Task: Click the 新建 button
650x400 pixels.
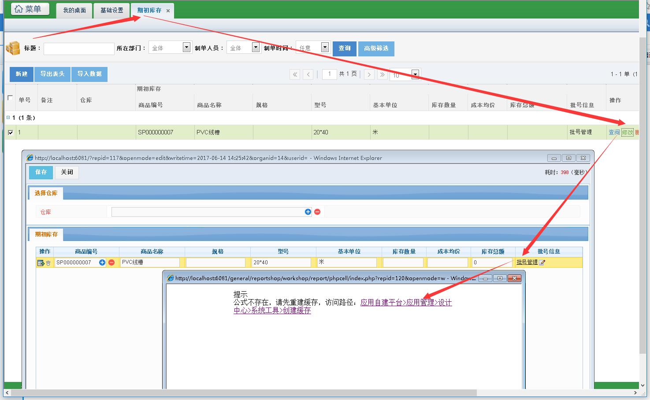Action: [22, 74]
